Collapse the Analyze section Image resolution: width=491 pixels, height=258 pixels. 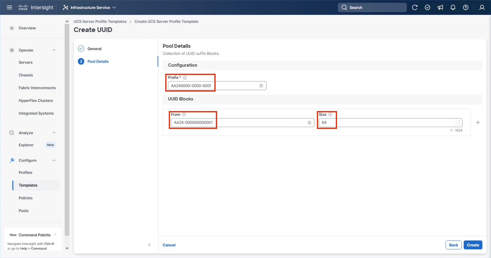coord(54,133)
